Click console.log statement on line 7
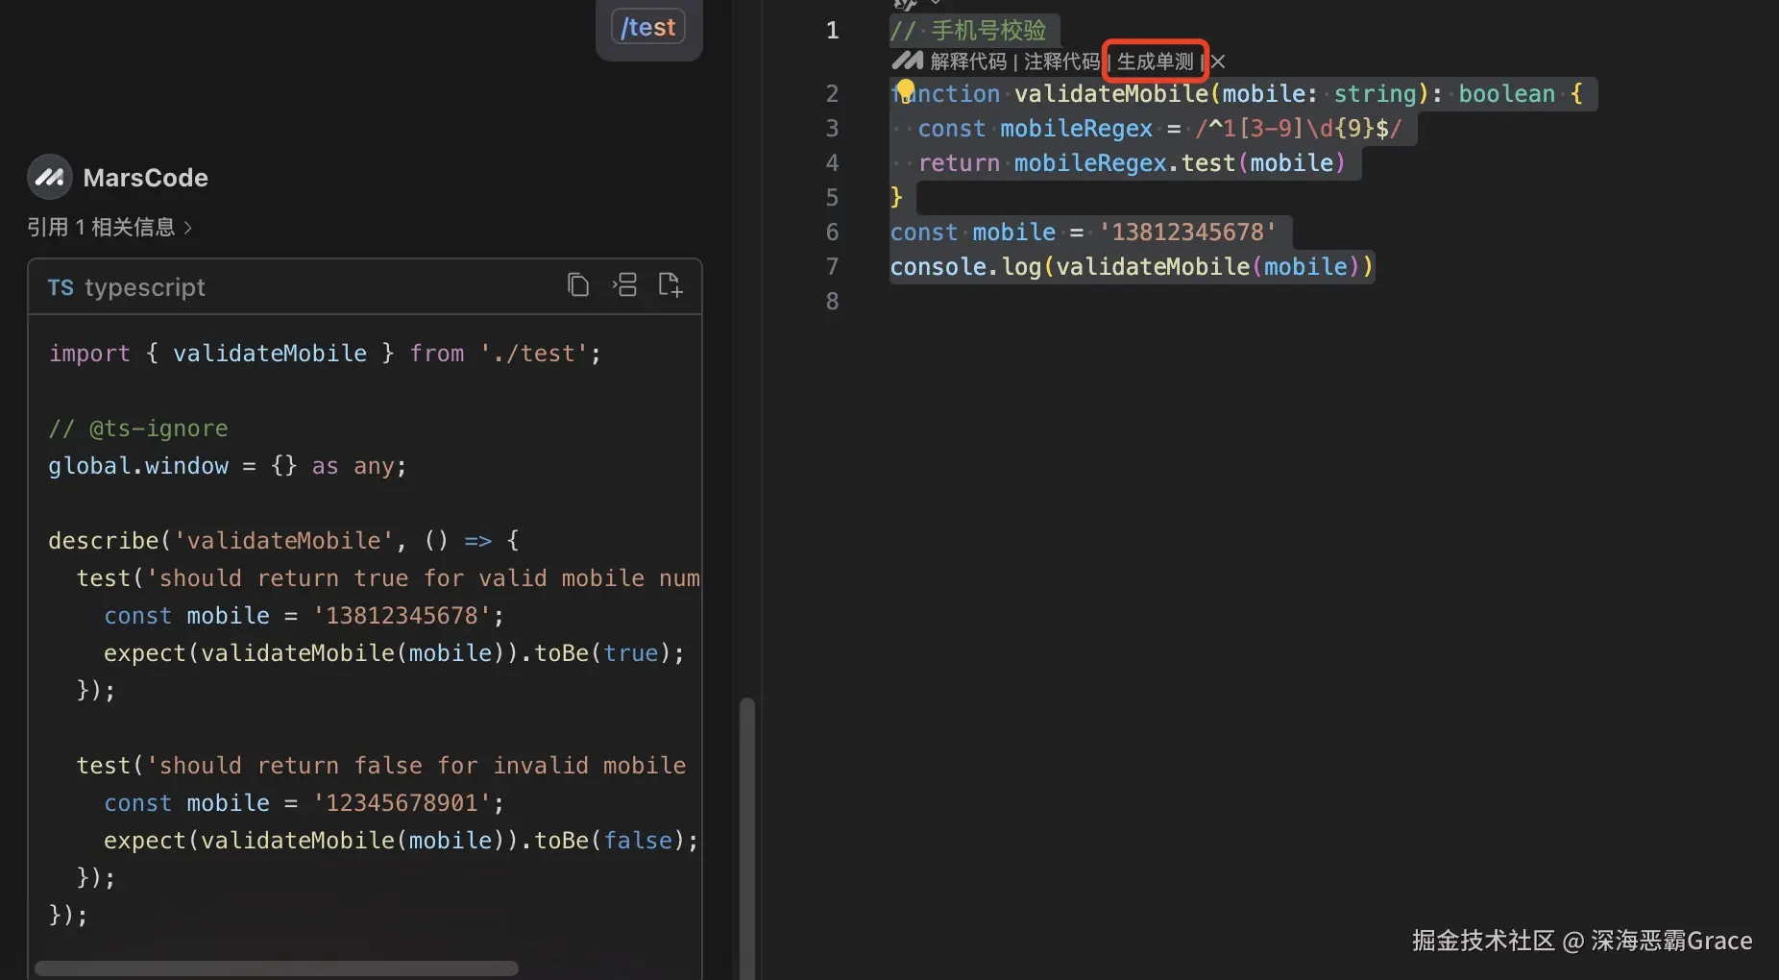 click(1132, 267)
